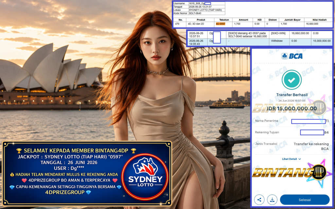Click the diamond icon after yellow 4DPRIZEGROUP
Viewport: 335px width, 209px height.
click(88, 192)
